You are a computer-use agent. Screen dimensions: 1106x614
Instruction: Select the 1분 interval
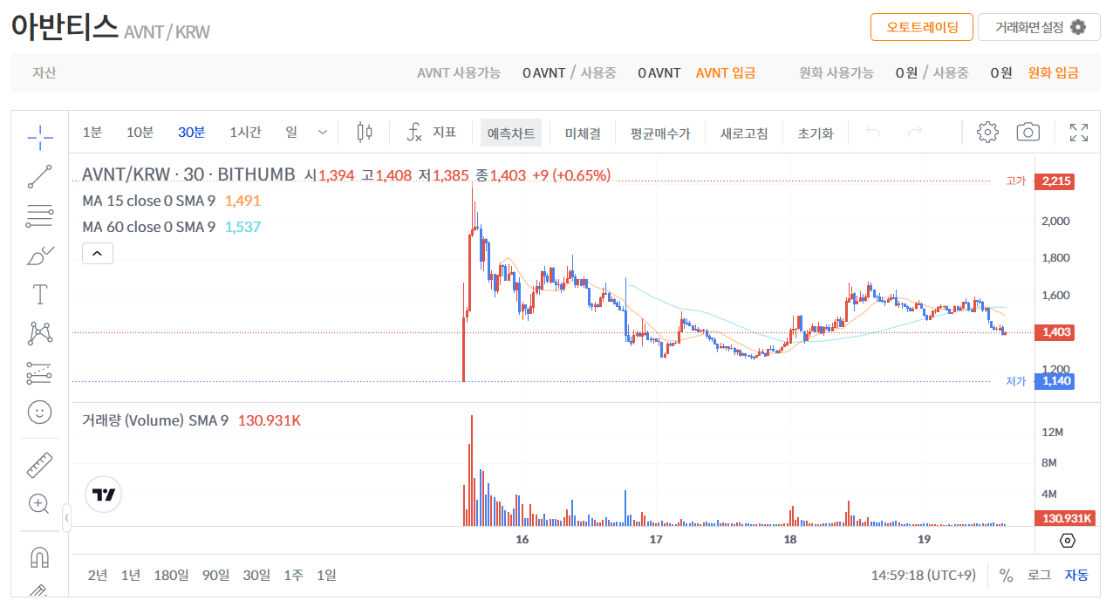pos(92,133)
